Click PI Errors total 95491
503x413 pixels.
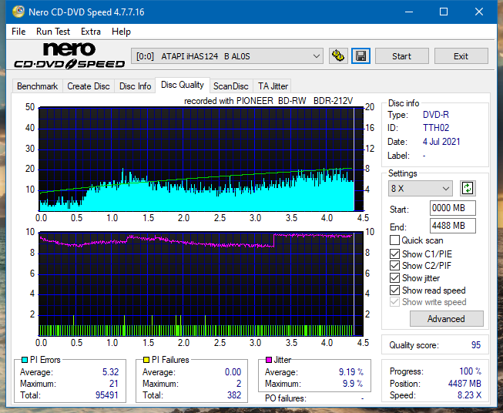pos(107,395)
